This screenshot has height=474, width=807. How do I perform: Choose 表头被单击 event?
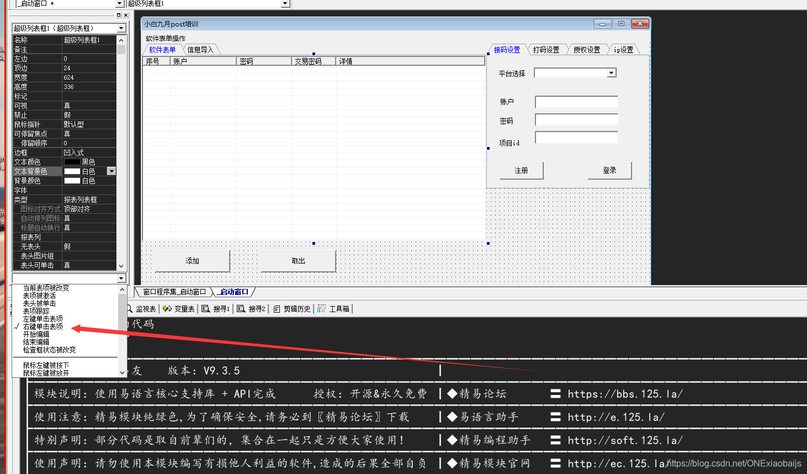pos(39,303)
